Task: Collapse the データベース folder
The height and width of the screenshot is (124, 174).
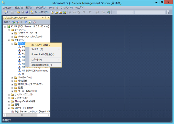Action: (9, 30)
